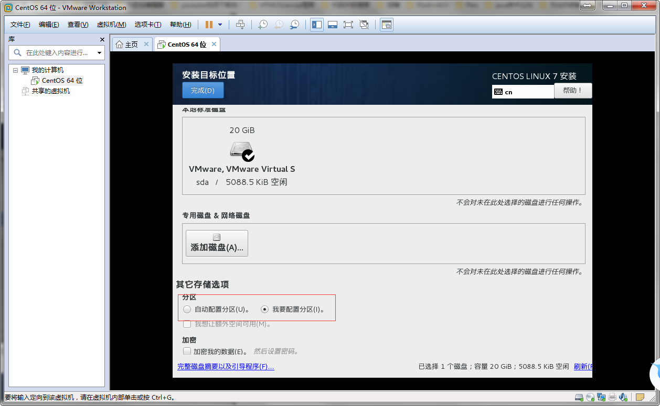The image size is (660, 406).
Task: Select the 20 GiB VMware virtual disk
Action: [x=242, y=156]
